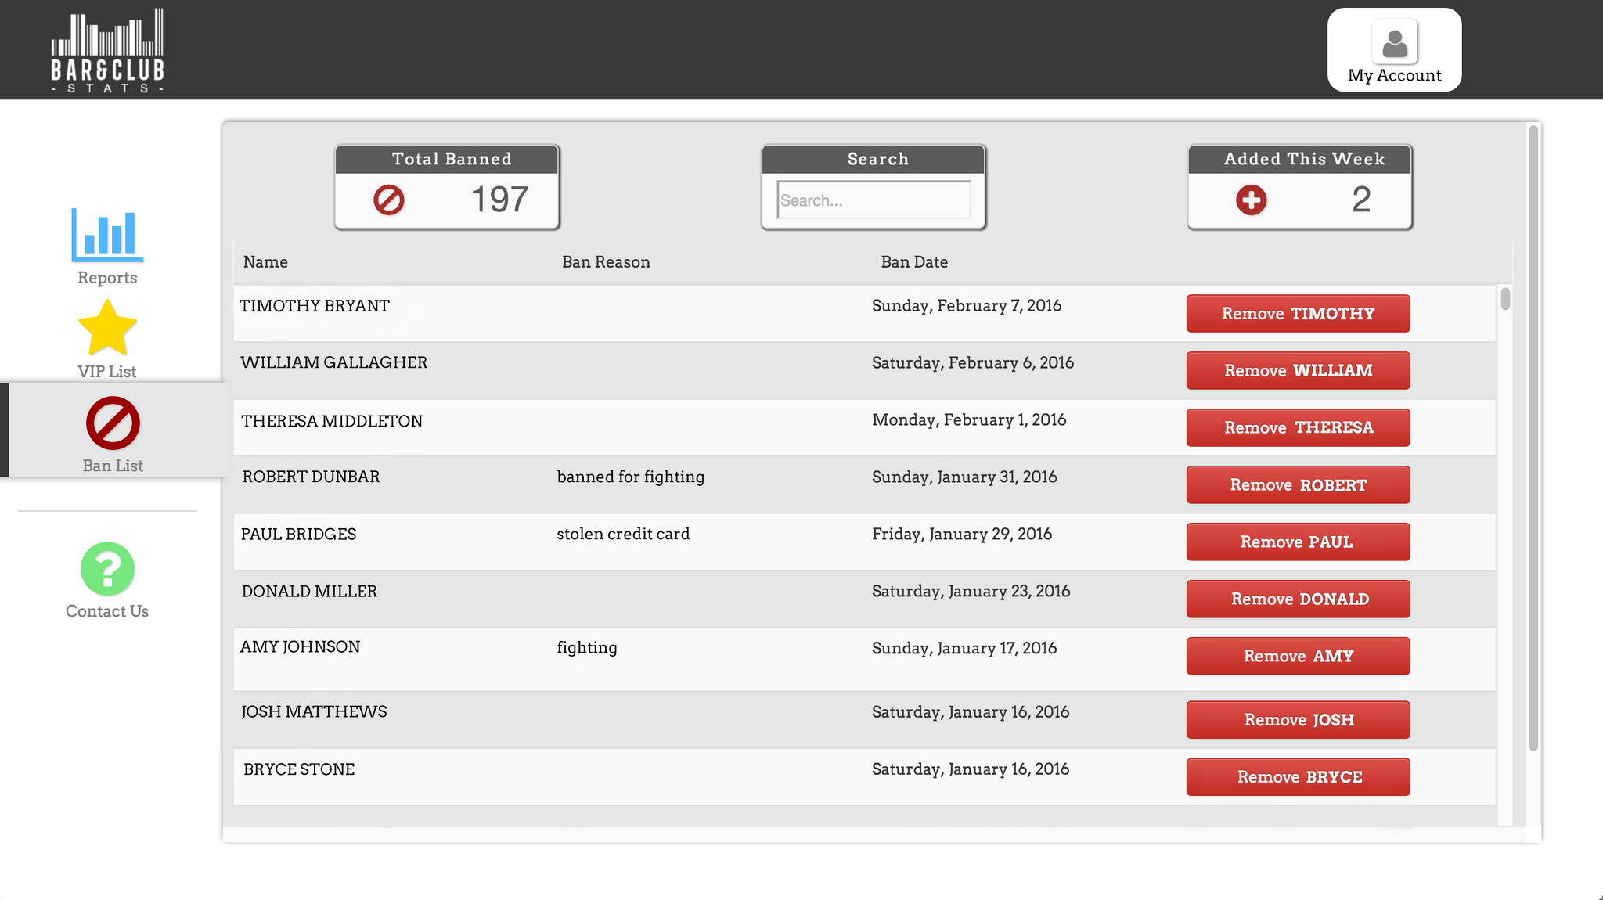
Task: Click the panel's outer vertical scrollbar
Action: click(1533, 438)
